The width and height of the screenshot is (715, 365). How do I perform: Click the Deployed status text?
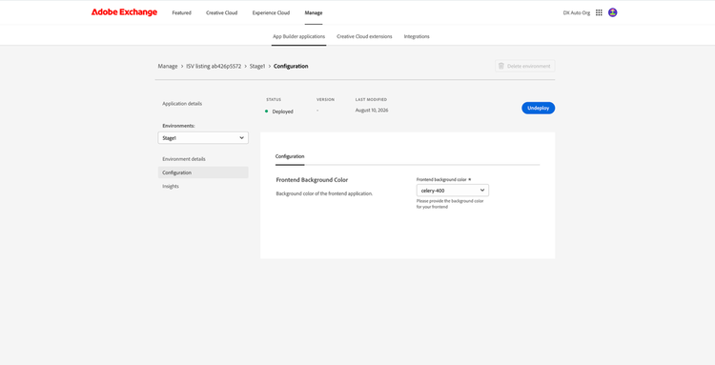(283, 112)
